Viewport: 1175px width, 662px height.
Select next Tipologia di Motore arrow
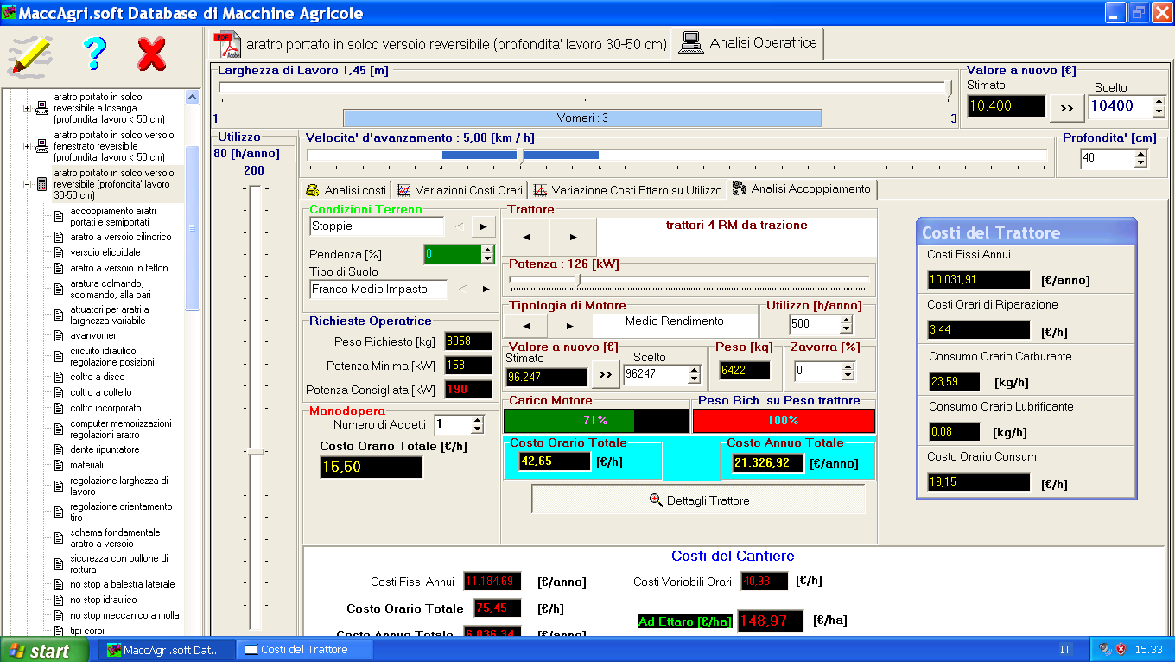tap(569, 326)
